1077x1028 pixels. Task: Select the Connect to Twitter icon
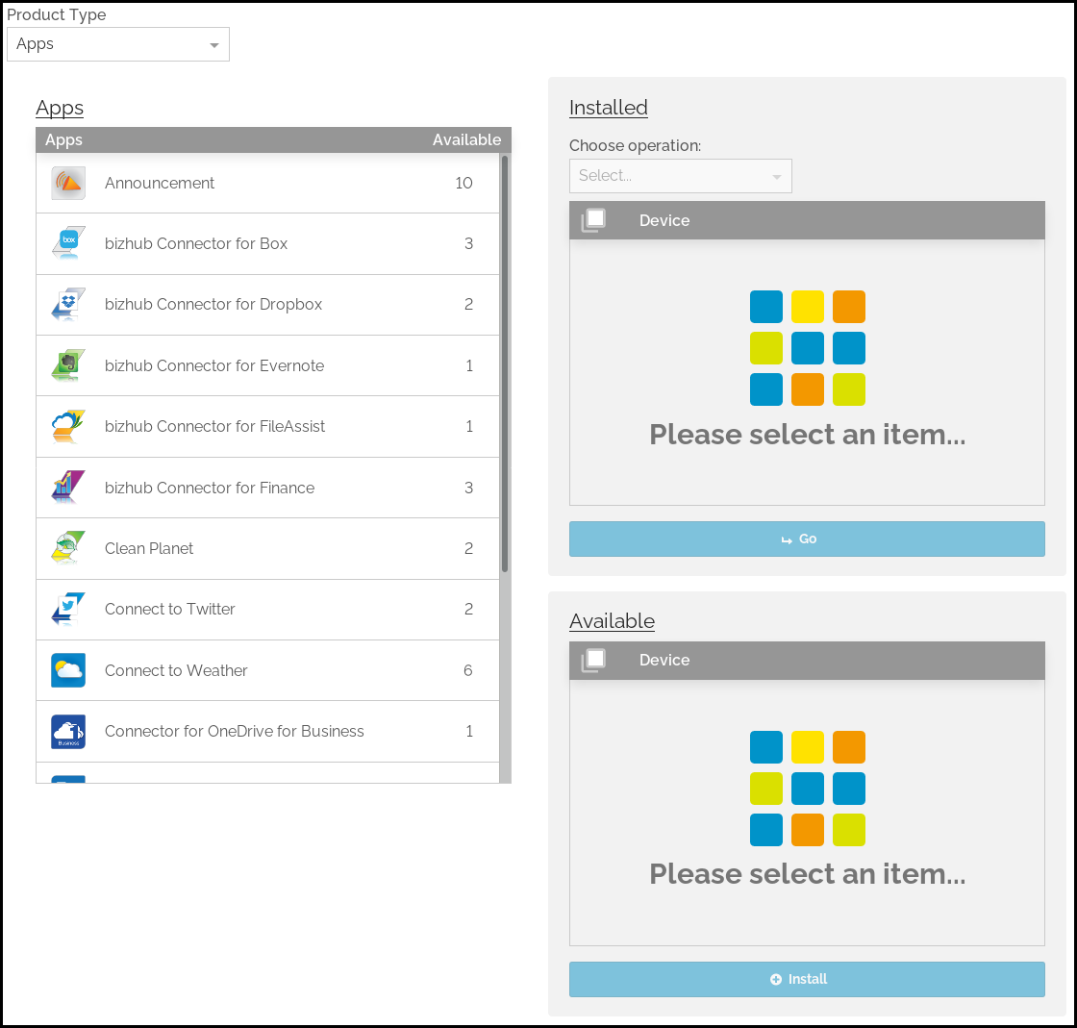click(68, 609)
